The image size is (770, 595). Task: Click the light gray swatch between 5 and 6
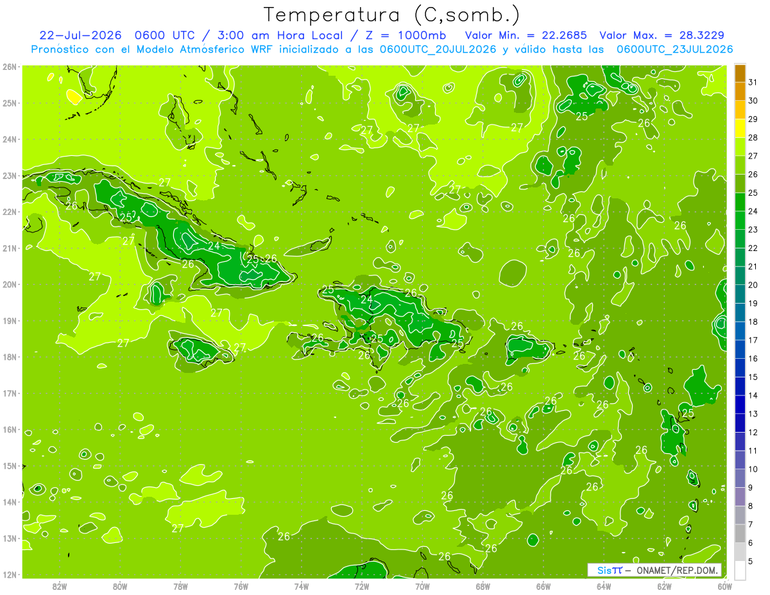740,552
